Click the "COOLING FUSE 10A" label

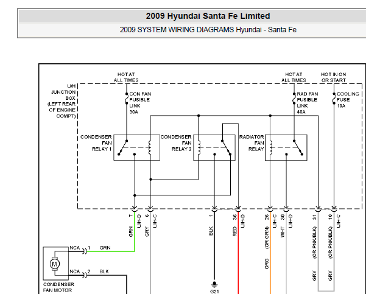coord(348,100)
